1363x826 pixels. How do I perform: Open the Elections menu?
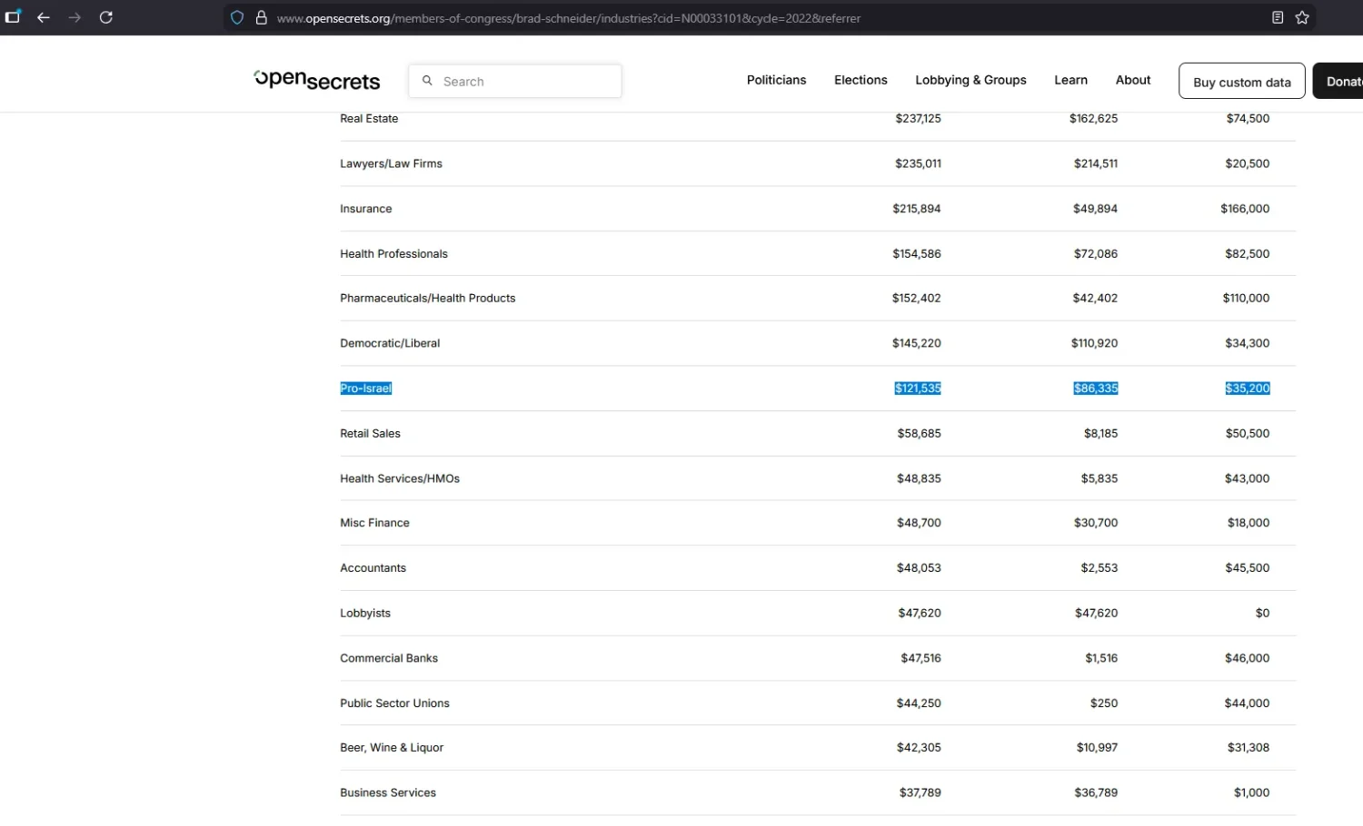tap(861, 80)
